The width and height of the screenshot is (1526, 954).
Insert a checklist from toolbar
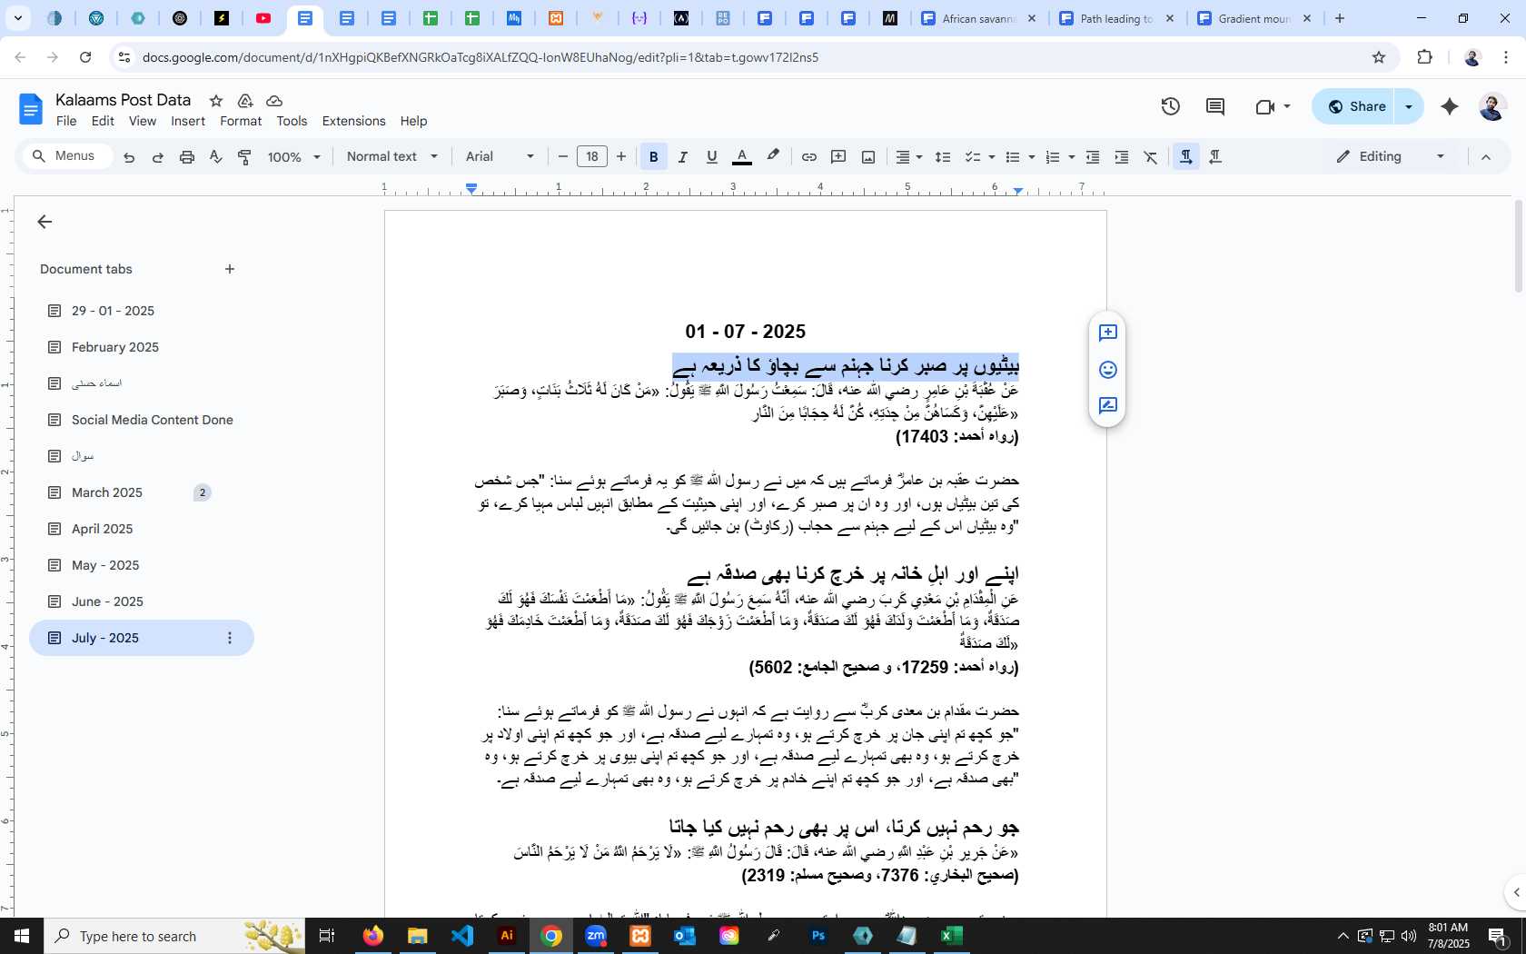click(x=972, y=157)
